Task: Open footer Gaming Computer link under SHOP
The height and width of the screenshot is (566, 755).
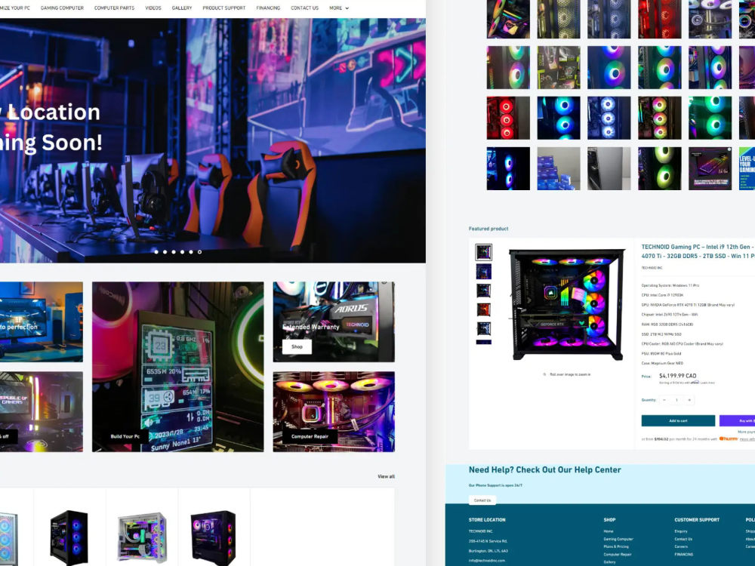Action: tap(618, 539)
